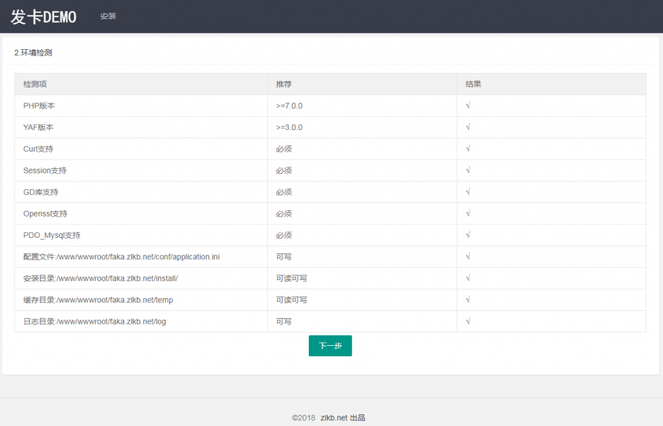
Task: Click the 下一步 next step button
Action: (x=330, y=346)
